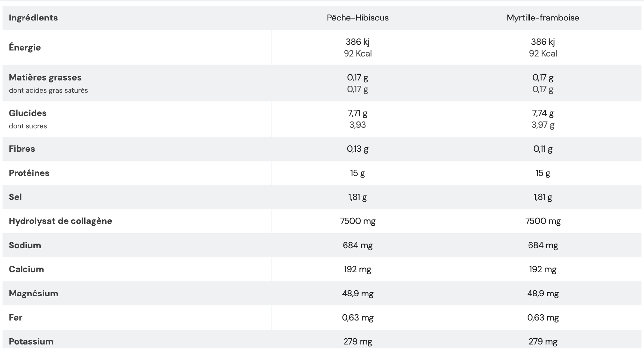Click the Hydrolysat de collagène row label
This screenshot has height=353, width=644.
(x=60, y=221)
